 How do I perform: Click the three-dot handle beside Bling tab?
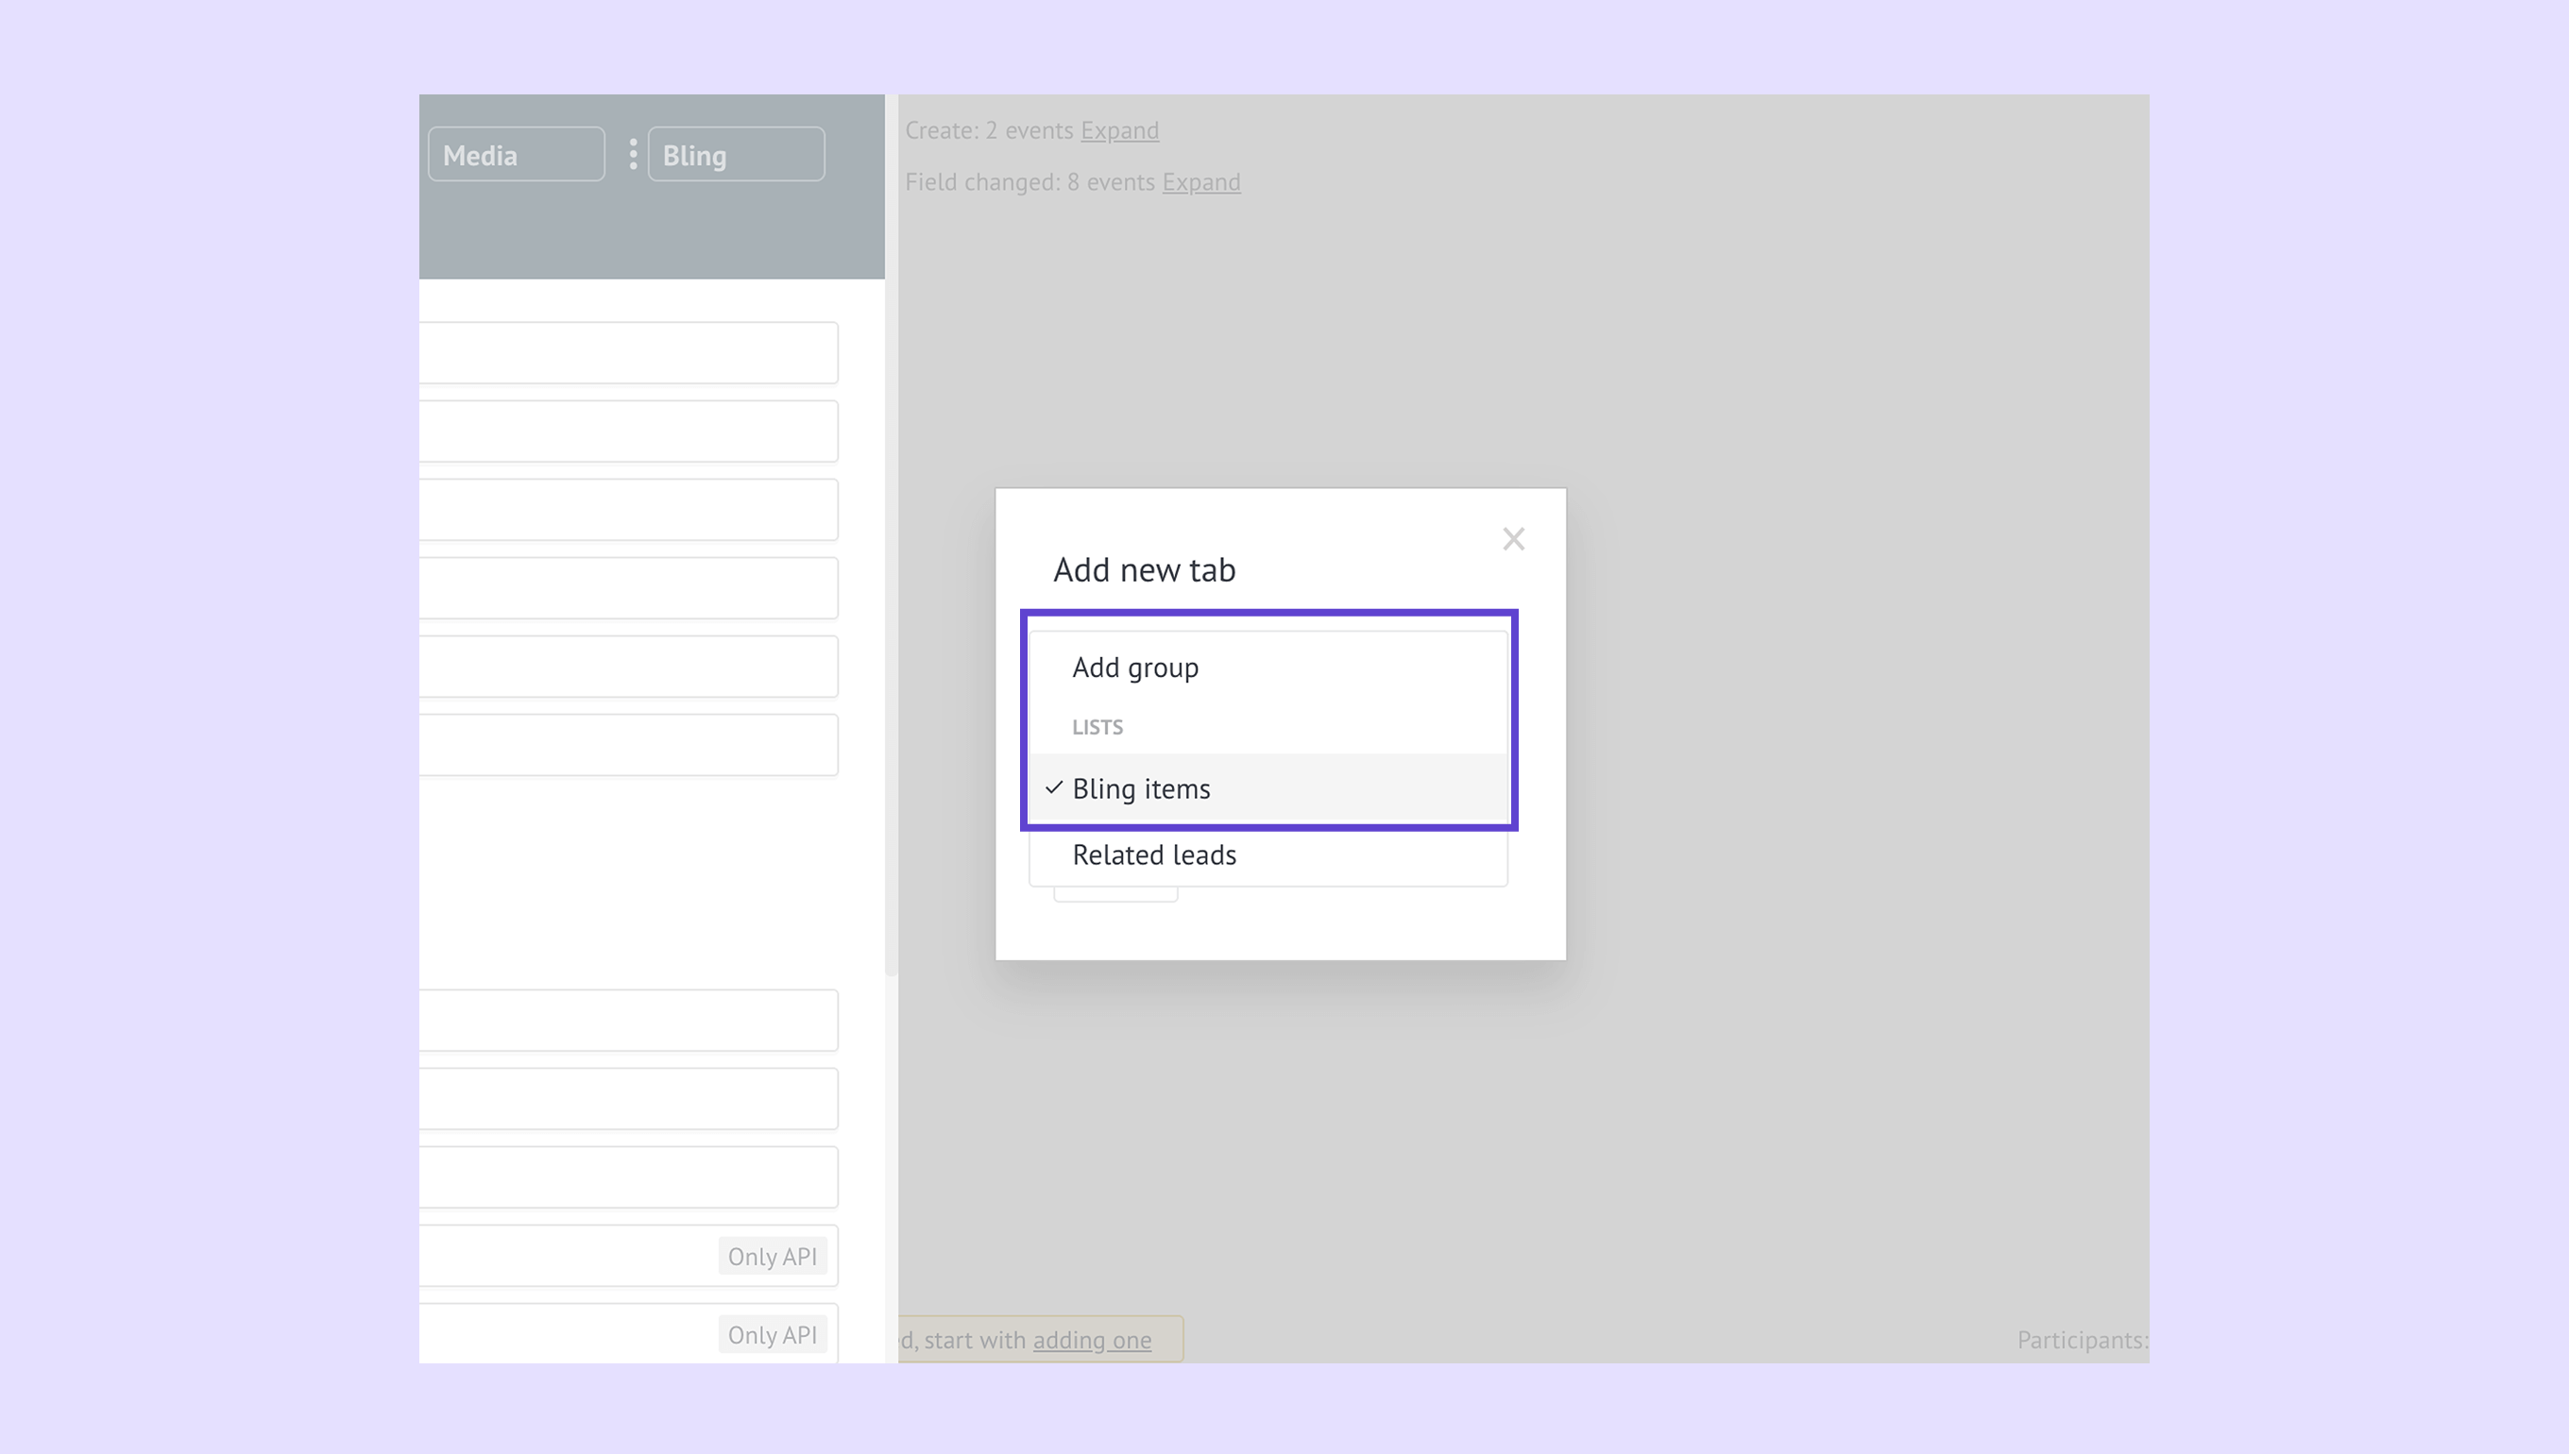pyautogui.click(x=633, y=154)
